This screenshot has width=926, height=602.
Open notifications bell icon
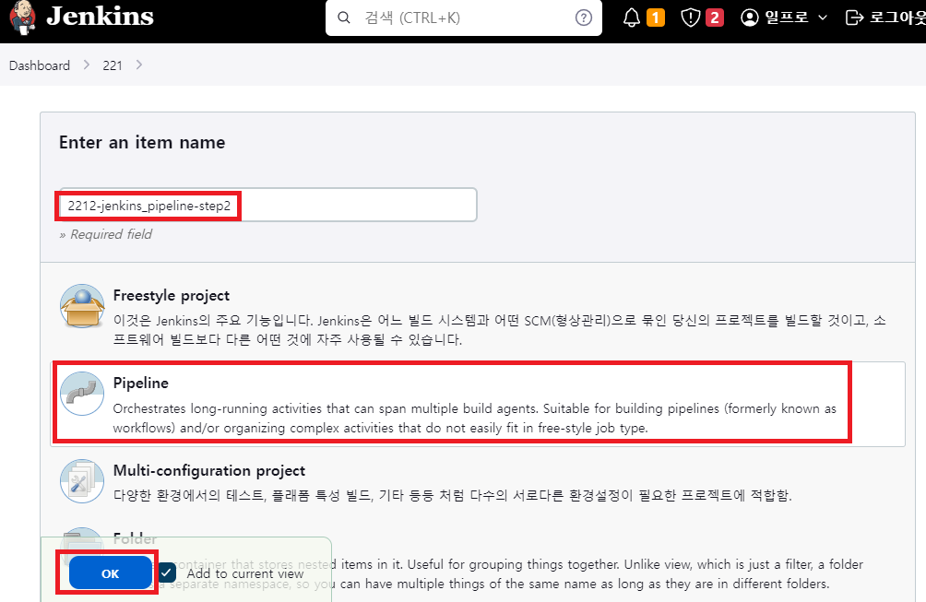pos(631,18)
